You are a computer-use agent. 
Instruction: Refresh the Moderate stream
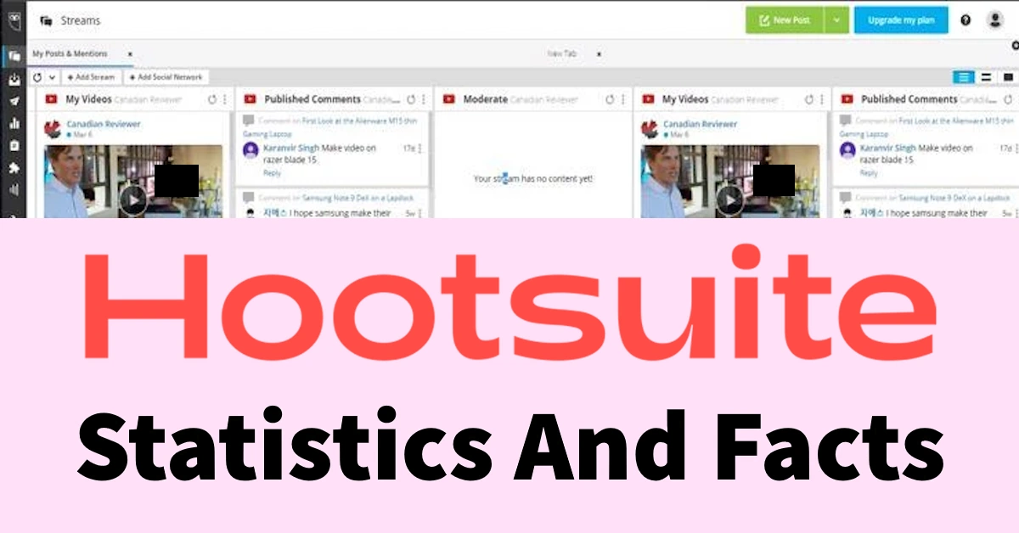coord(609,99)
